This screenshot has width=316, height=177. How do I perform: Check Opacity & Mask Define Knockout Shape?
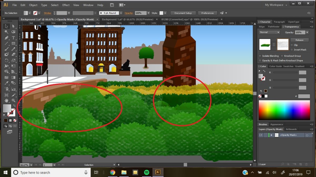pos(260,60)
